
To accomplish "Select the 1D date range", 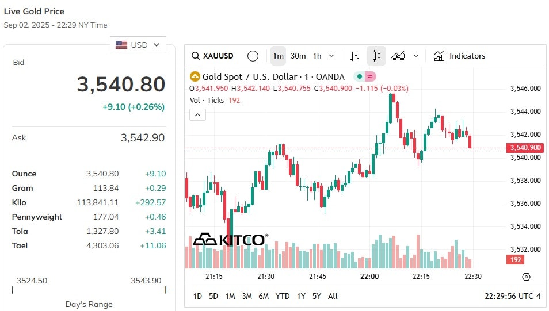I will (x=197, y=296).
